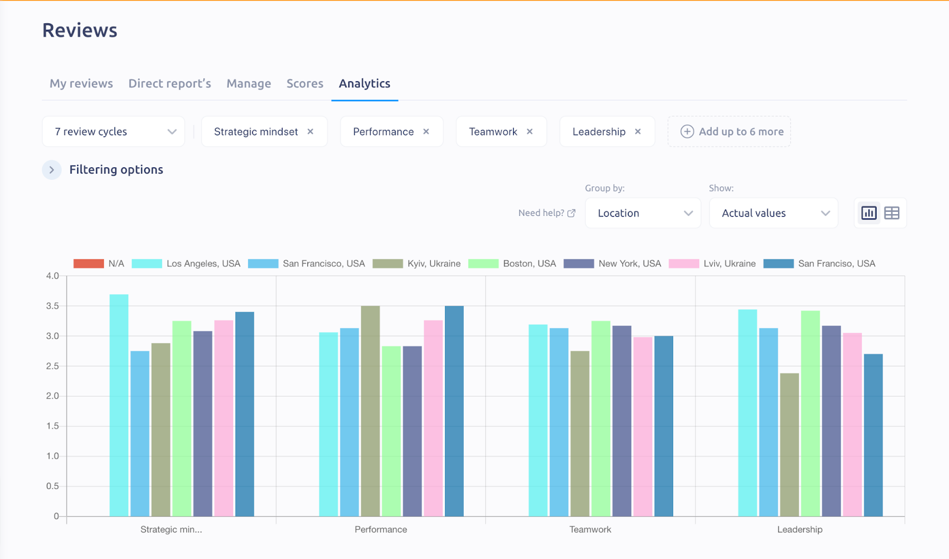Remove the Teamwork filter chip

pos(530,131)
